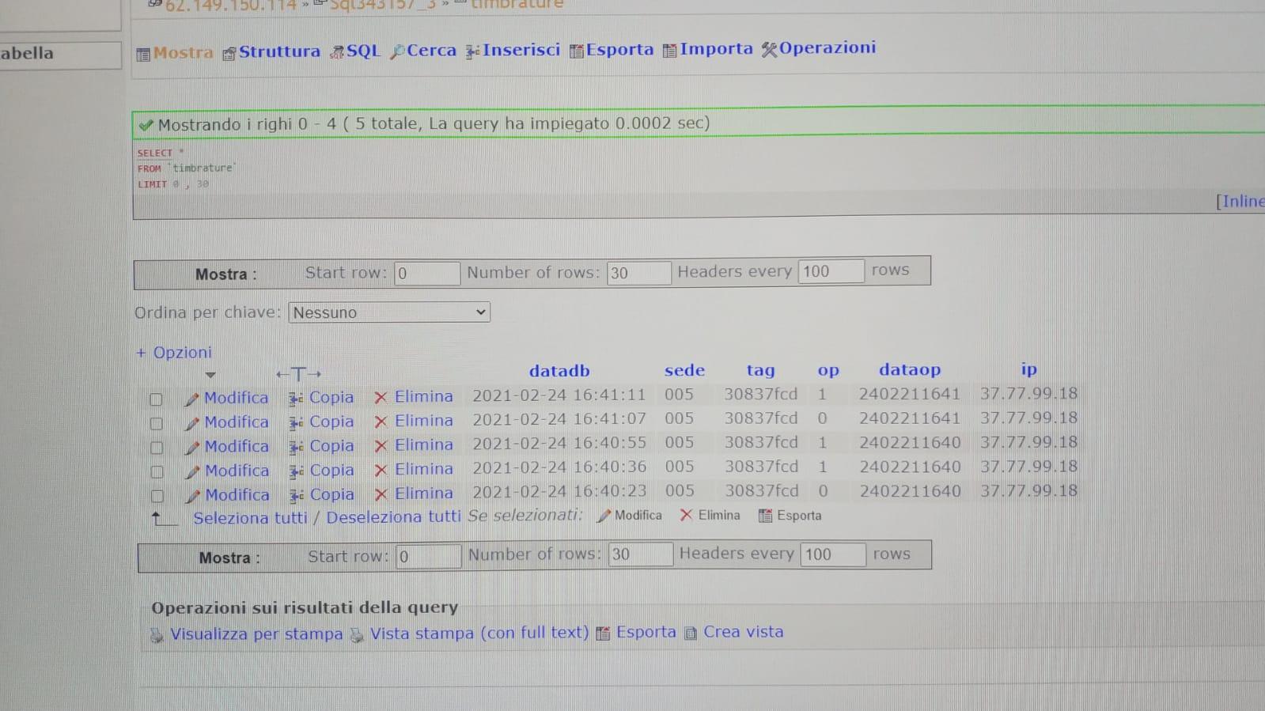Click pencil icon for row 16:41:07
1265x711 pixels.
coord(191,423)
